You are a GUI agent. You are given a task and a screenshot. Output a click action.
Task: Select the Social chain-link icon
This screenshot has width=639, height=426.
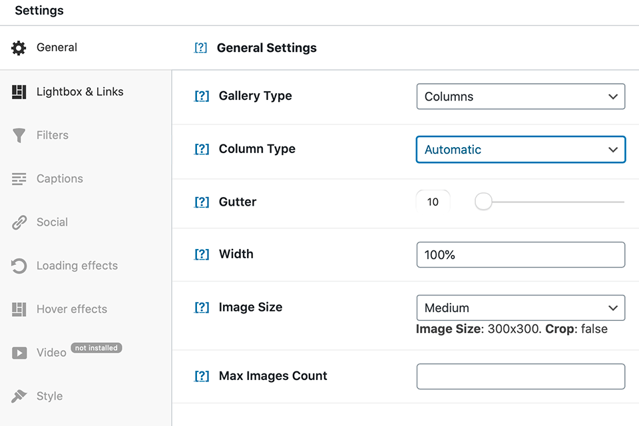coord(18,222)
